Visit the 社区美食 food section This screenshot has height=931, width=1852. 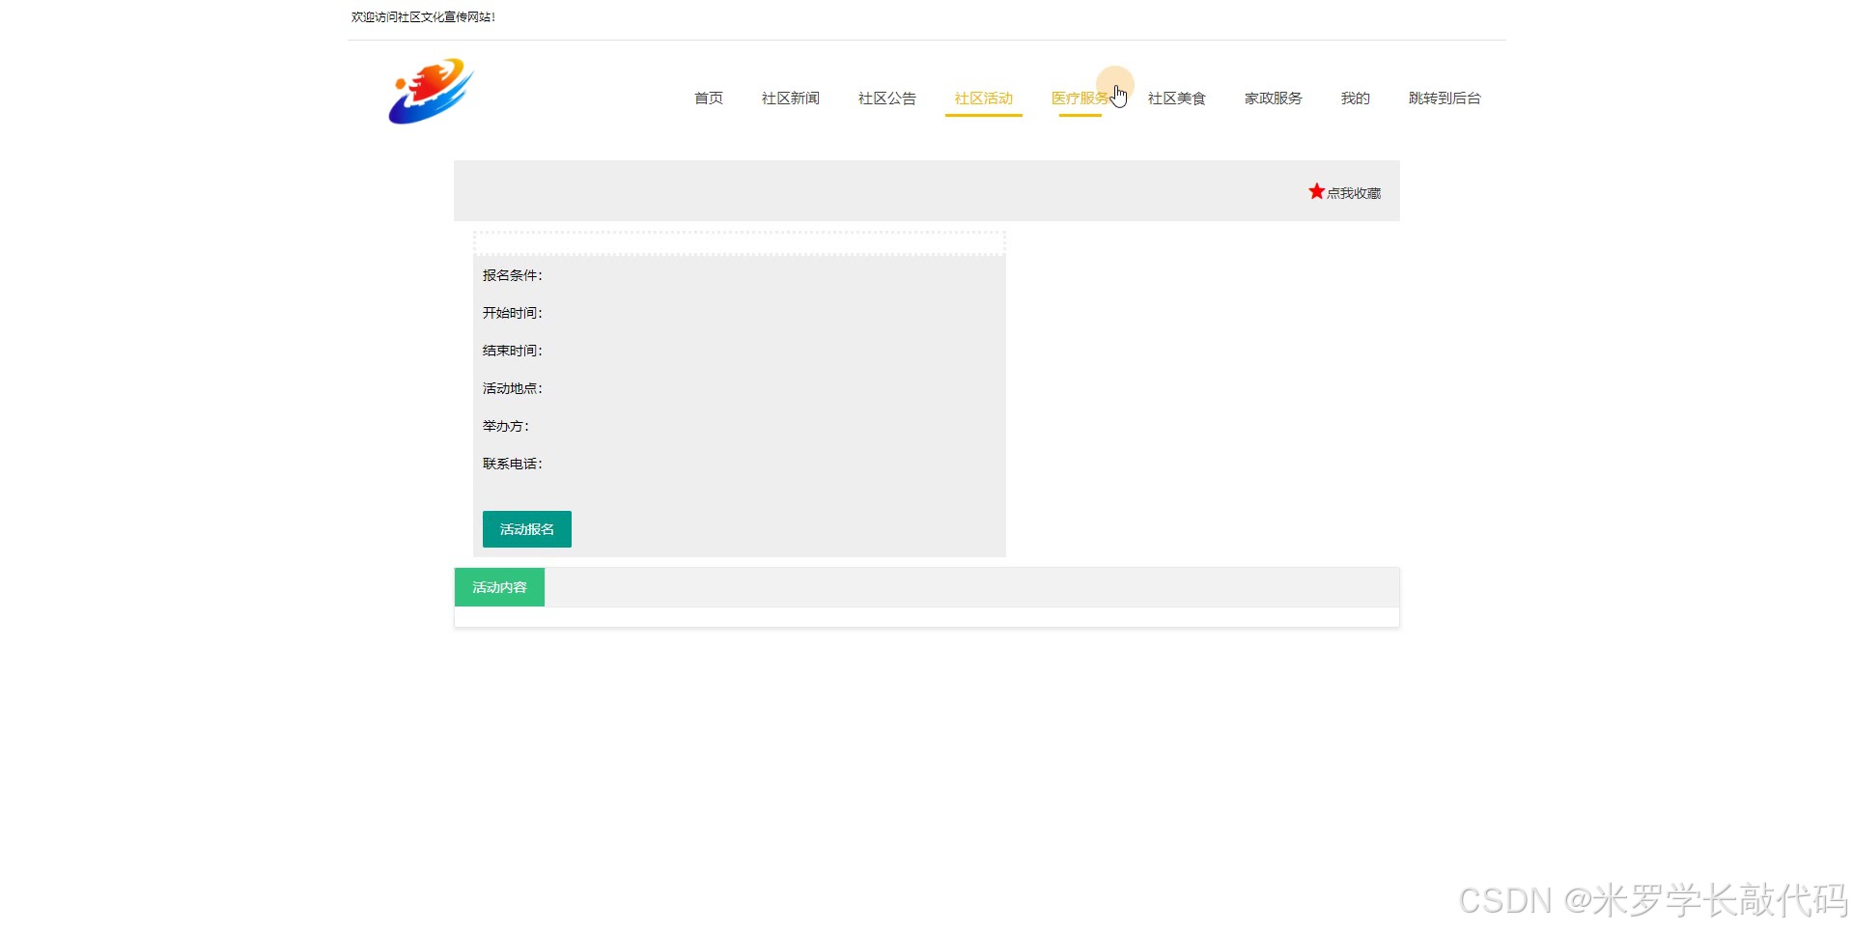(1176, 98)
